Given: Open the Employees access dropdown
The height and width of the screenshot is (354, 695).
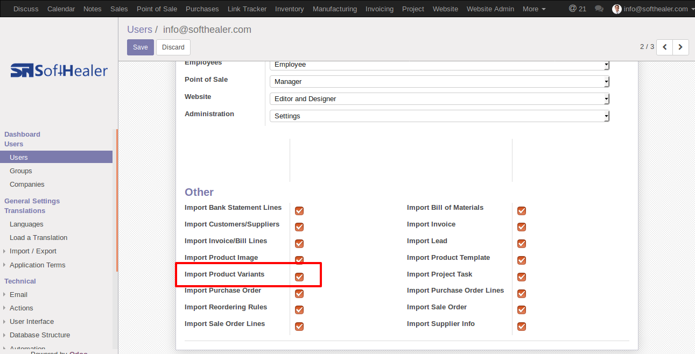Looking at the screenshot, I should 439,65.
